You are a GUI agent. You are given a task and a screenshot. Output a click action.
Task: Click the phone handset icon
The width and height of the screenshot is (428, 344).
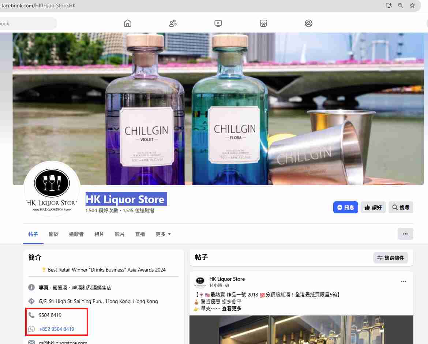[x=31, y=315]
